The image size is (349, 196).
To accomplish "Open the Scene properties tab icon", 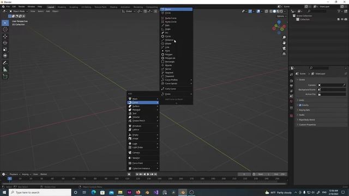I will (291, 96).
